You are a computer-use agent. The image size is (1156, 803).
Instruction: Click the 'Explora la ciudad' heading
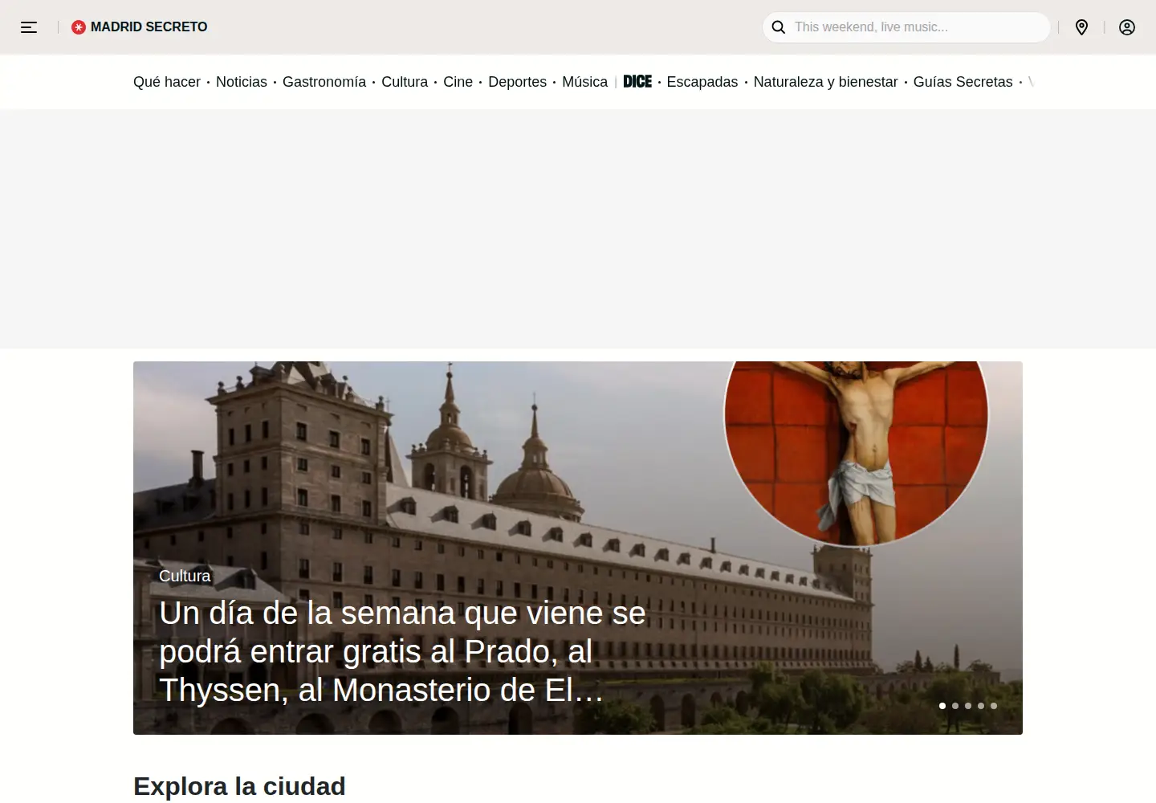click(x=239, y=786)
